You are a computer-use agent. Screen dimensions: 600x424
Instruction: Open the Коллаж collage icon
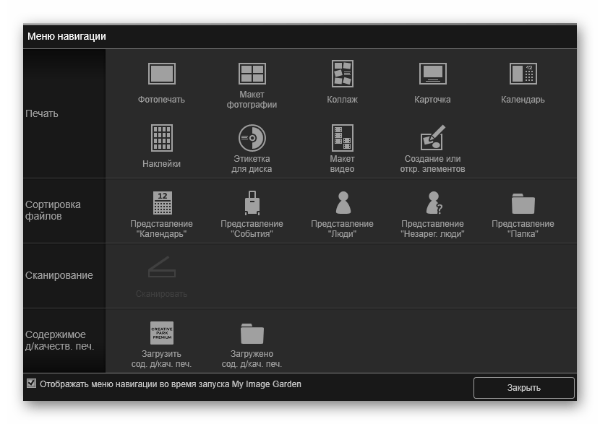[343, 74]
